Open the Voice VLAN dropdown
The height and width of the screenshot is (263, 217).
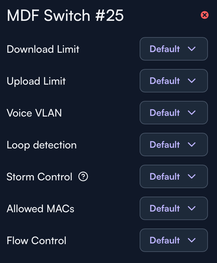[x=173, y=113]
